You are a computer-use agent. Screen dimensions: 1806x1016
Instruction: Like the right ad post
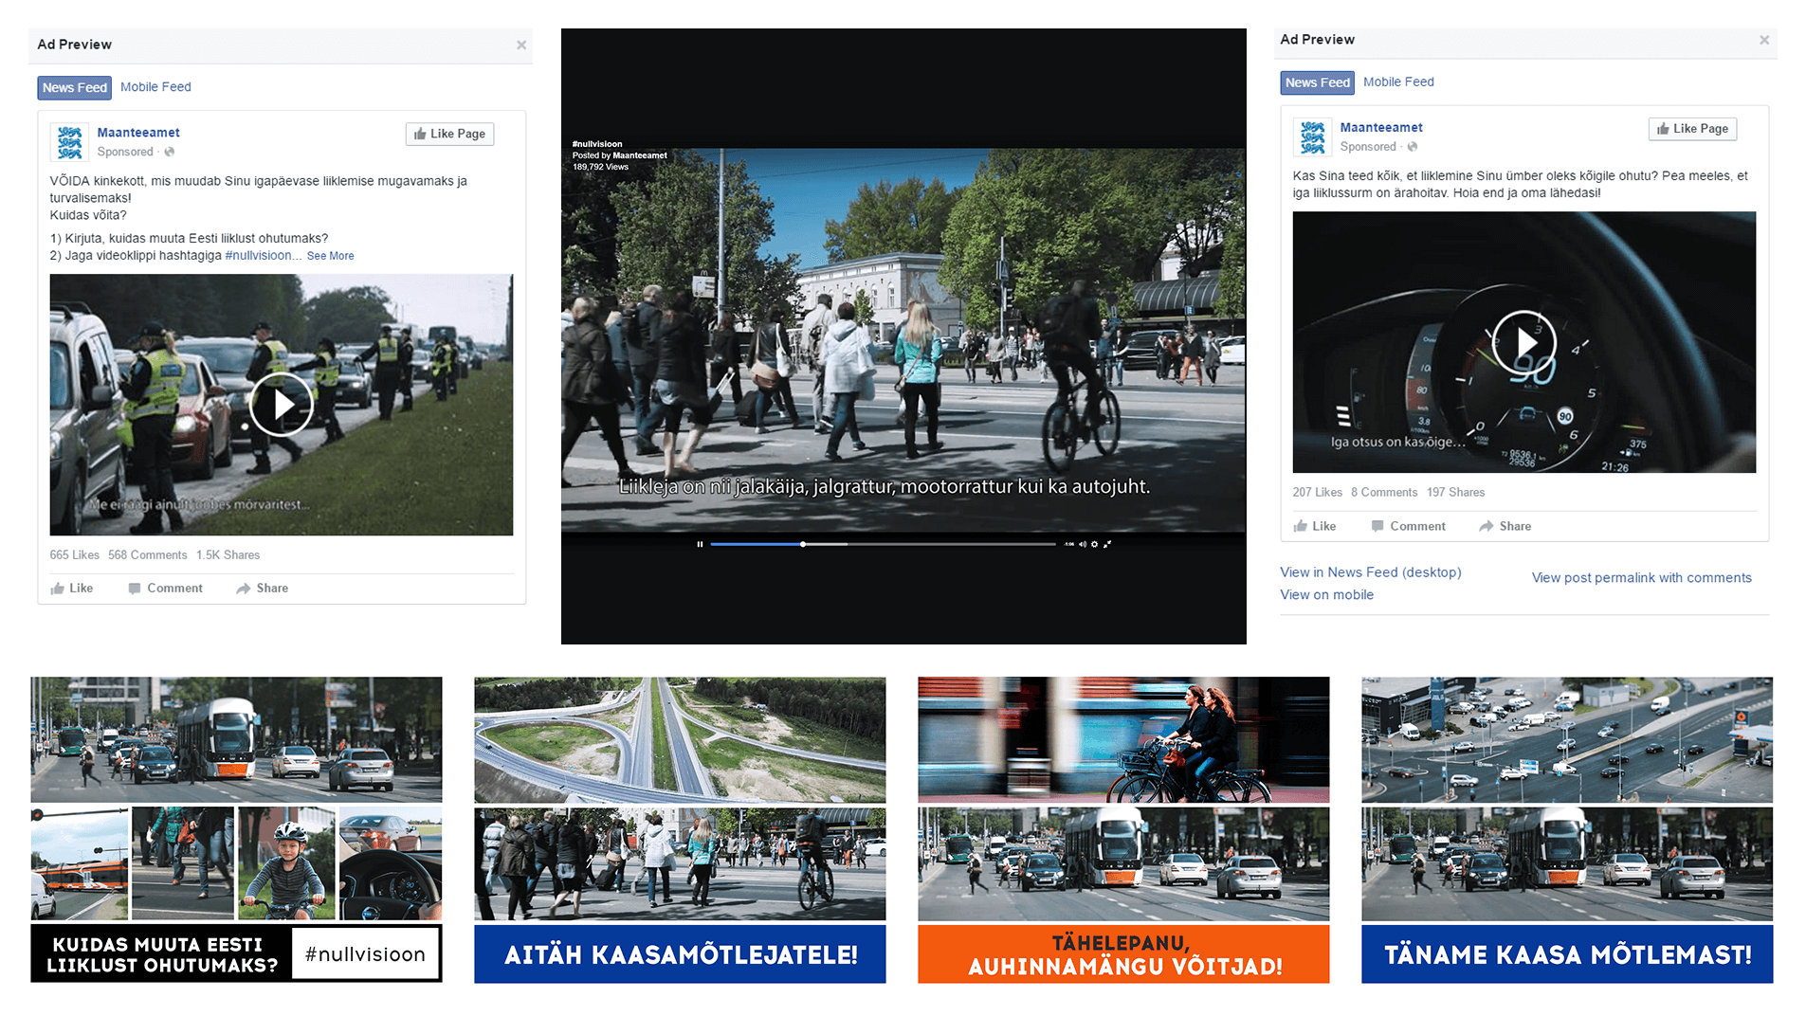[x=1315, y=527]
